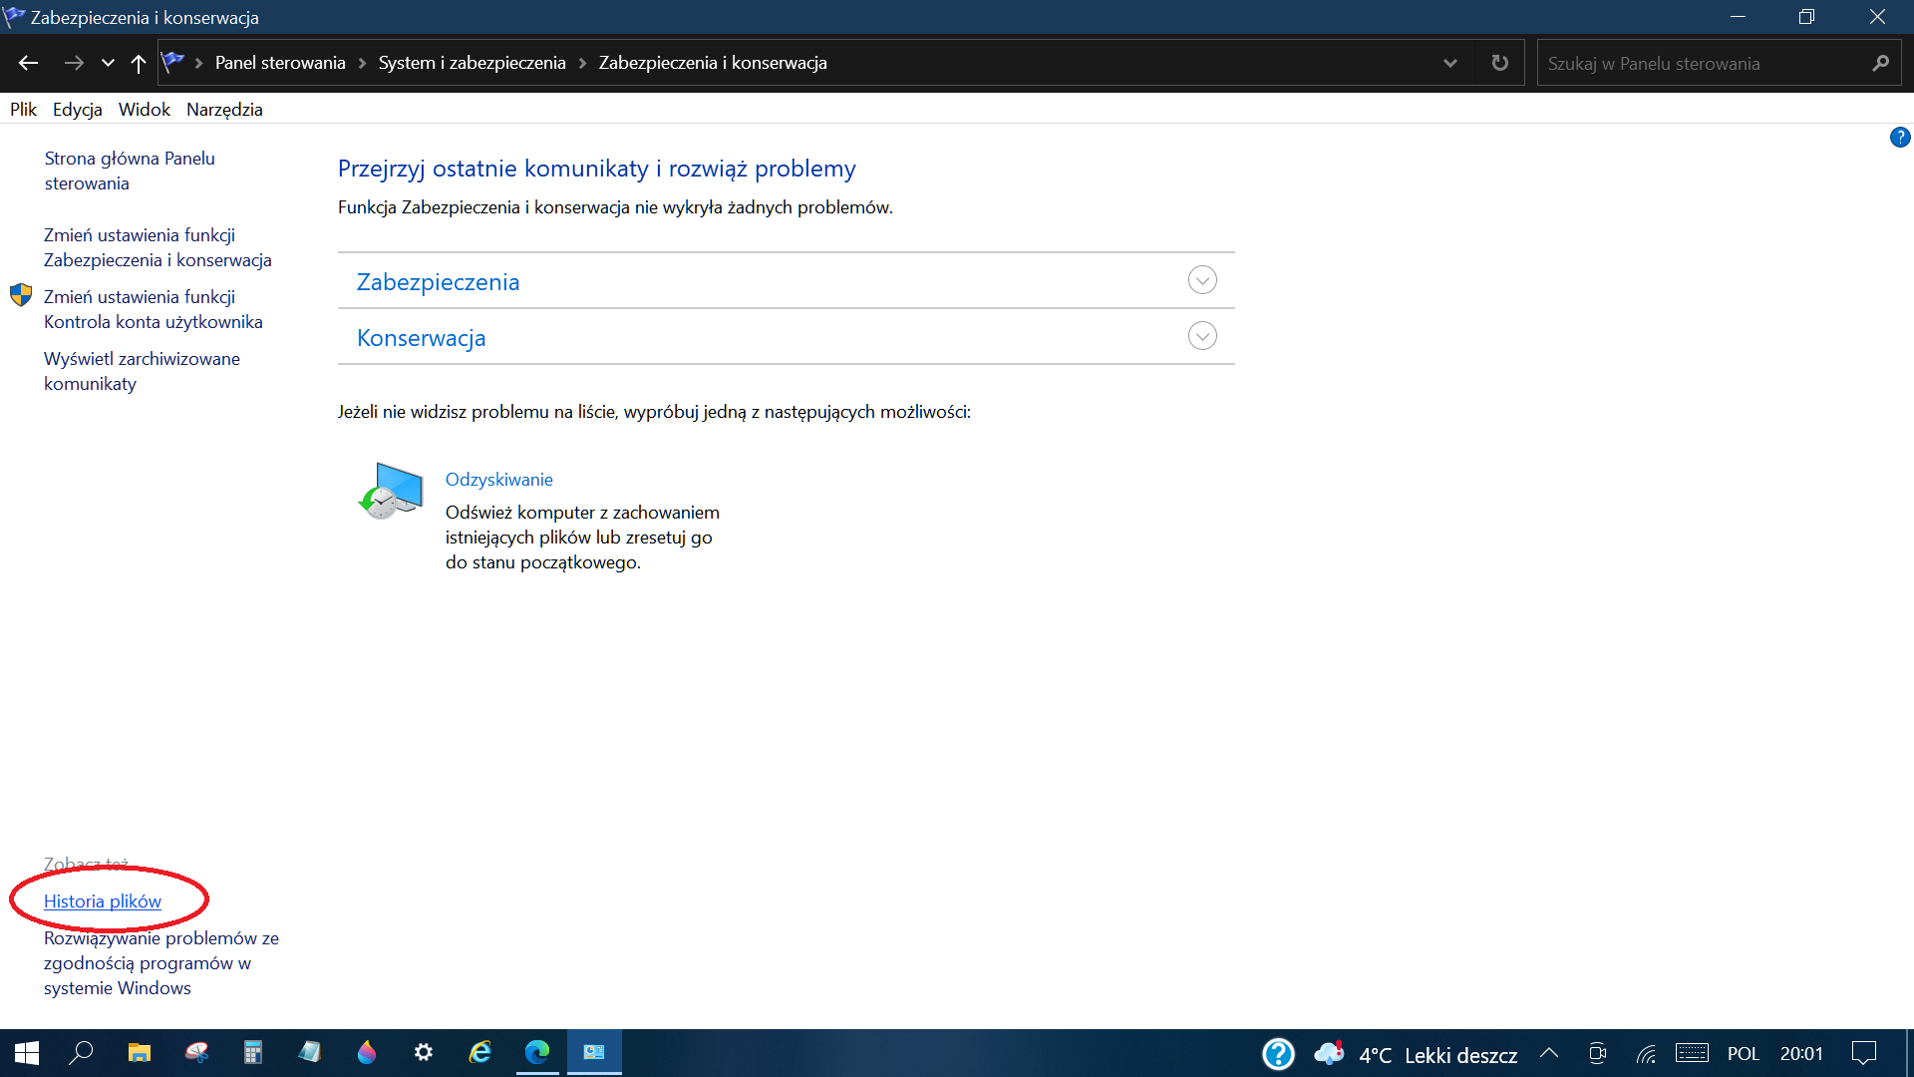Open the Narzędzia menu
Viewport: 1914px width, 1077px height.
pyautogui.click(x=224, y=109)
